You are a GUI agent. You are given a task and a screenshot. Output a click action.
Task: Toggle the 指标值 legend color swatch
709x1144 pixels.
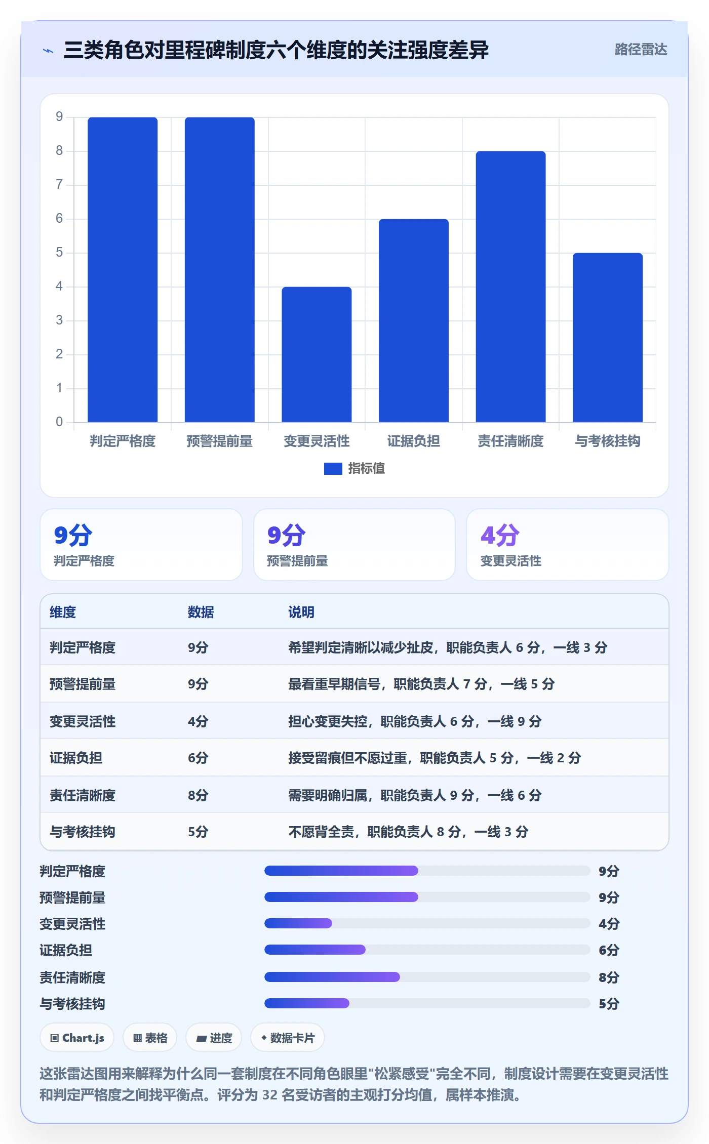point(333,469)
